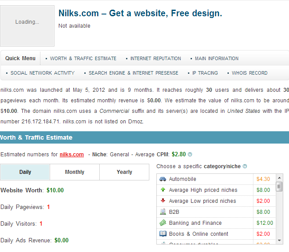Viewport: 289px width, 252px height.
Task: Click the Books & Online content book icon
Action: click(163, 234)
